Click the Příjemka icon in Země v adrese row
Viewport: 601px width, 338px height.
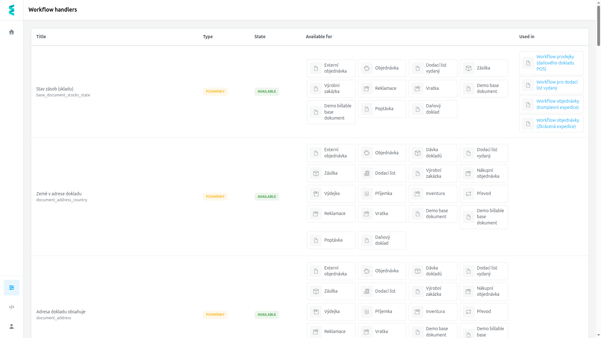(x=367, y=194)
